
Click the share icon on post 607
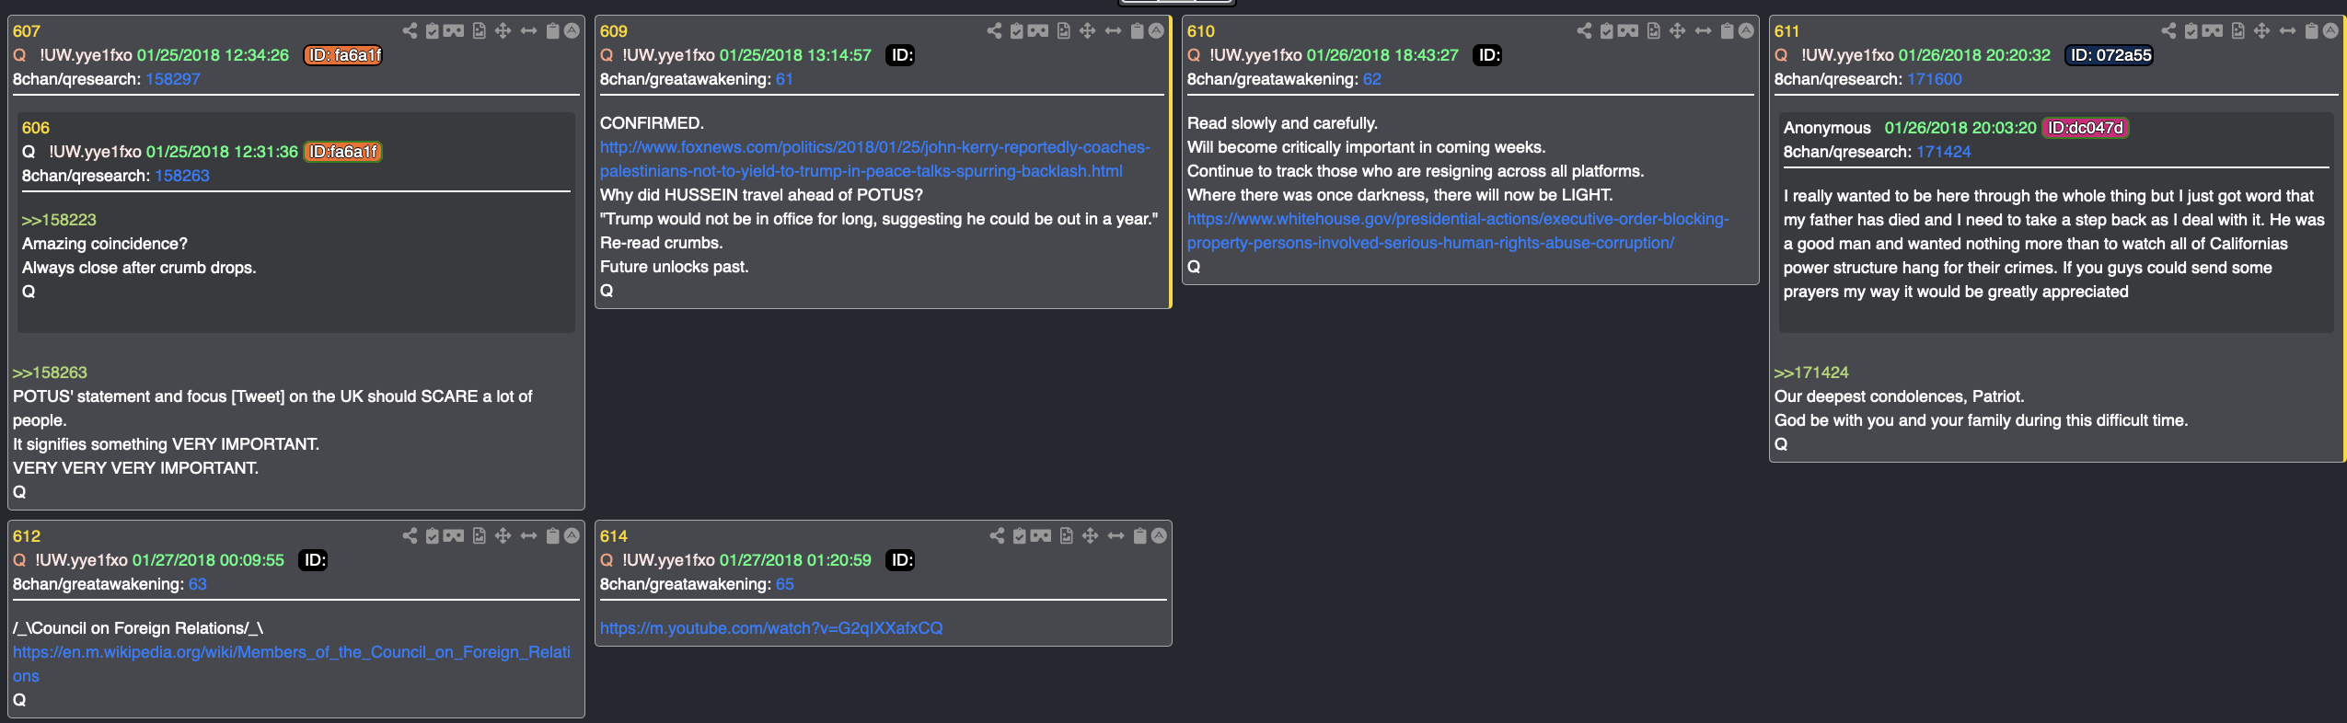click(x=410, y=30)
